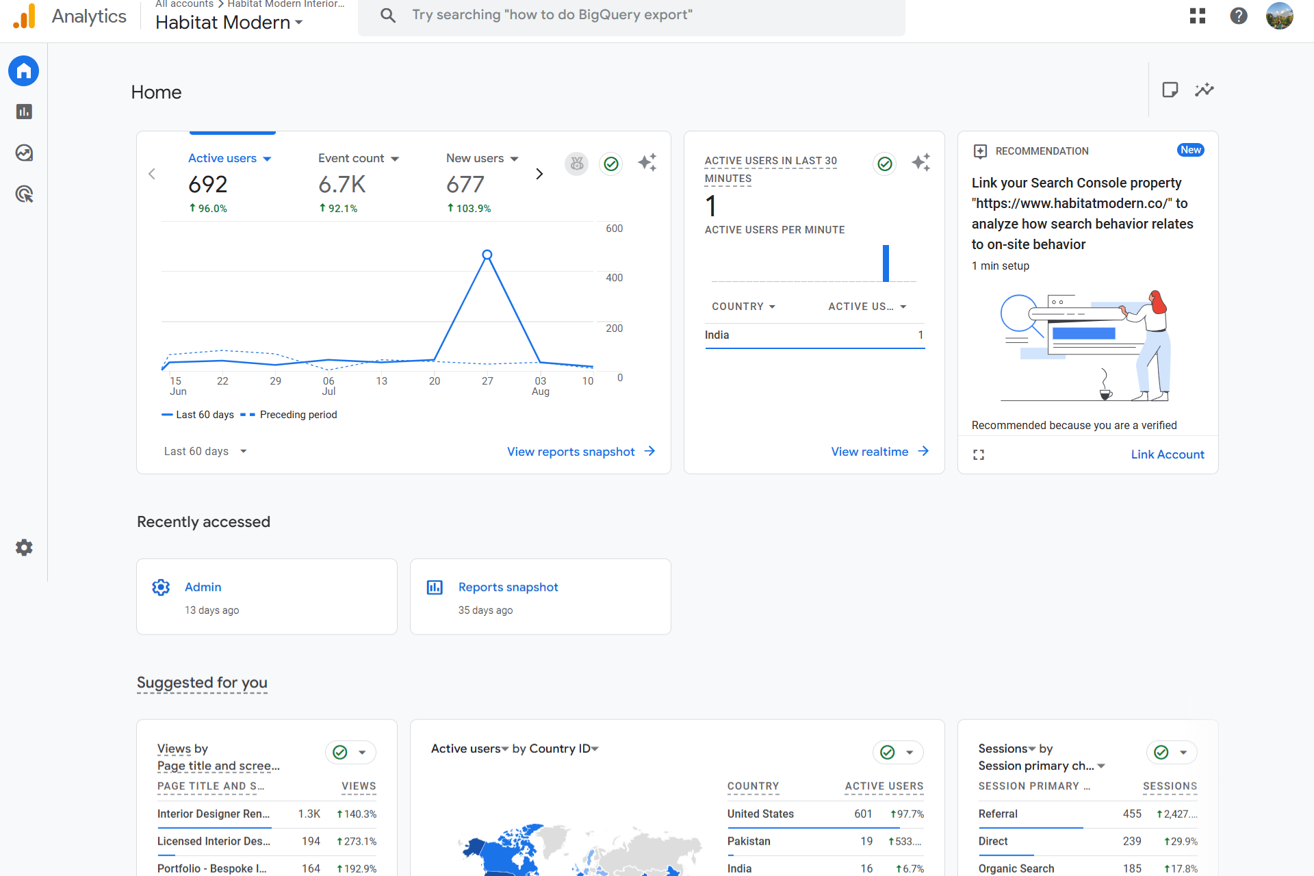Click Direct row in sessions table
Image resolution: width=1314 pixels, height=876 pixels.
pos(1088,842)
